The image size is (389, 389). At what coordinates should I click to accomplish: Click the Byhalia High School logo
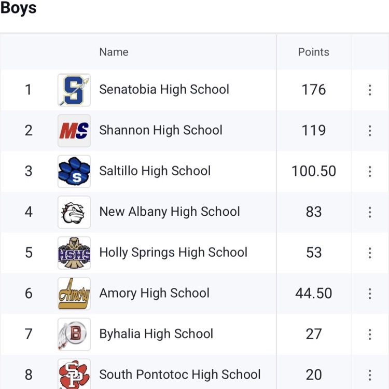click(x=74, y=334)
